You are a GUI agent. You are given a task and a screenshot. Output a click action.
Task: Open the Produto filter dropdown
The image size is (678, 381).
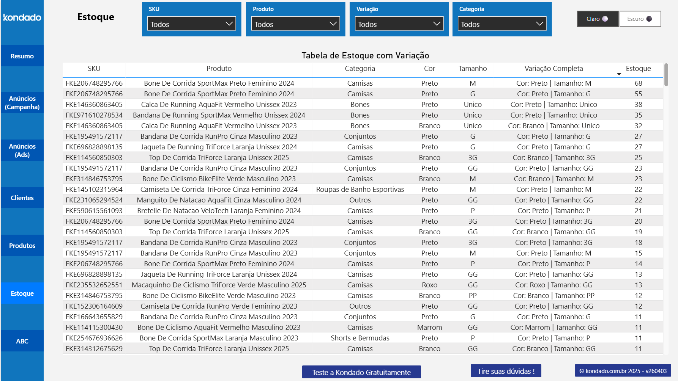(295, 24)
